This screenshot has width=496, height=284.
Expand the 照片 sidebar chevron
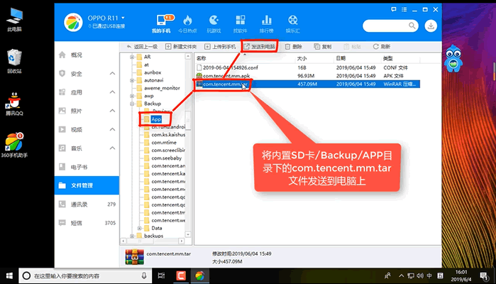(112, 111)
